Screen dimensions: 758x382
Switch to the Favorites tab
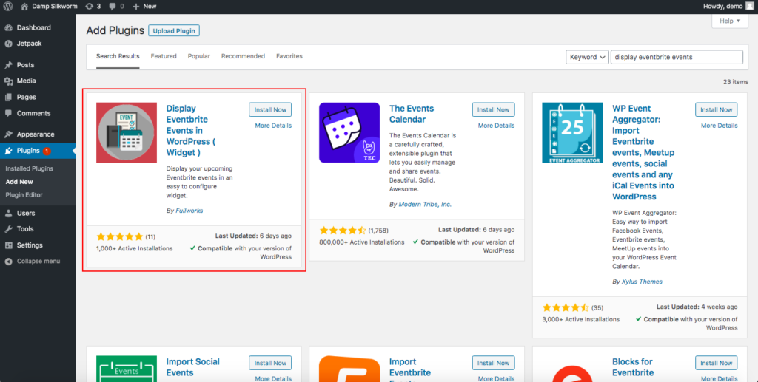click(289, 56)
